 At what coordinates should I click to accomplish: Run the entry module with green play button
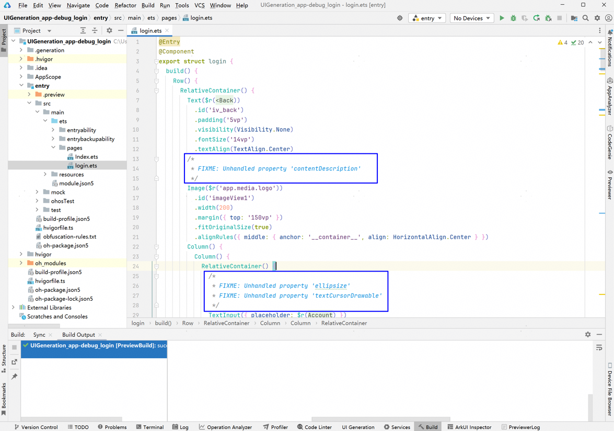pos(502,18)
